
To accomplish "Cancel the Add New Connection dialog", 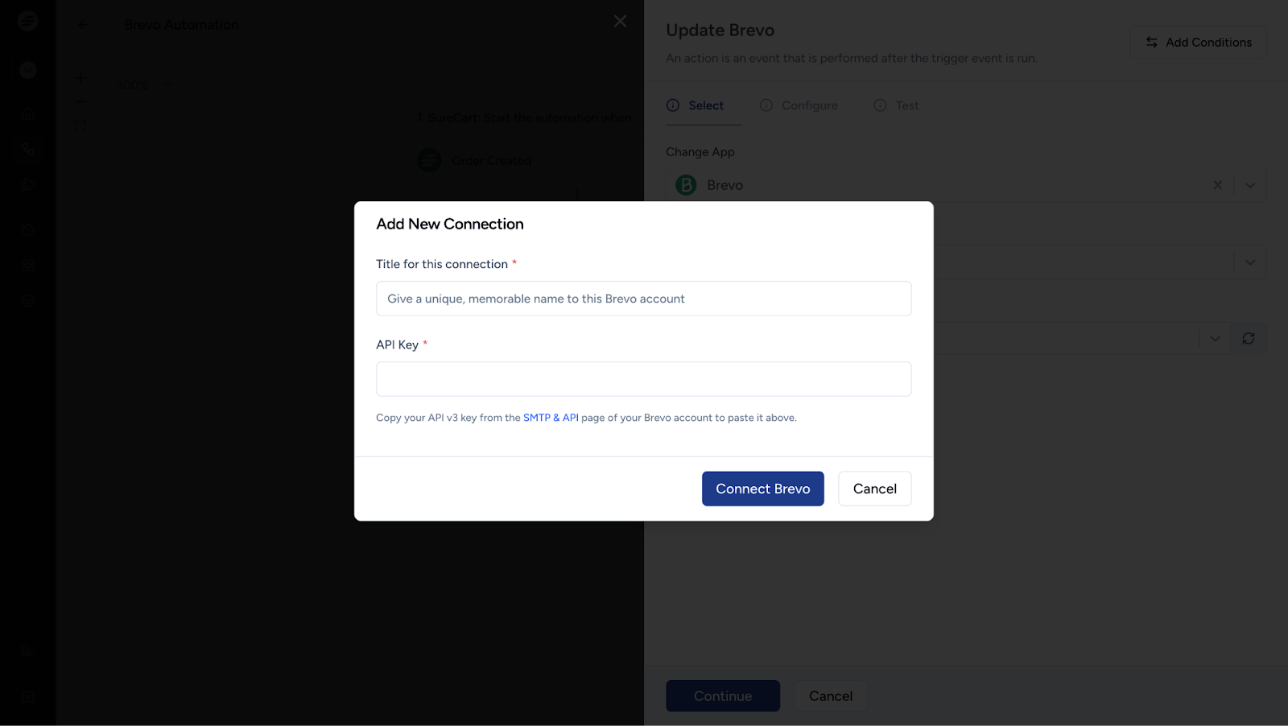I will (874, 489).
